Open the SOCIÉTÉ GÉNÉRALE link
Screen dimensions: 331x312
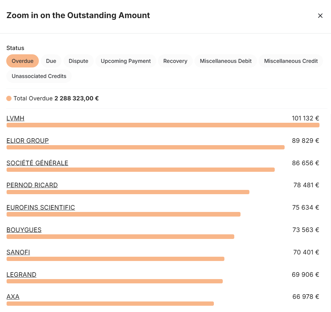click(38, 163)
